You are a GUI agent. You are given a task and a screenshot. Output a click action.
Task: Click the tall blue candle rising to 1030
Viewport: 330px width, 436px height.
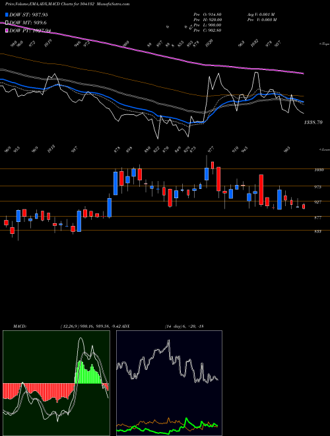115,183
